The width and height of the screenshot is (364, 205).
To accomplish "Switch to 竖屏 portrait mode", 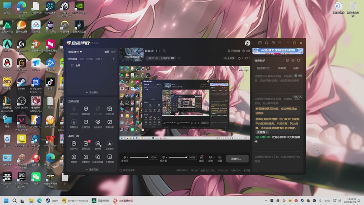I will click(113, 52).
